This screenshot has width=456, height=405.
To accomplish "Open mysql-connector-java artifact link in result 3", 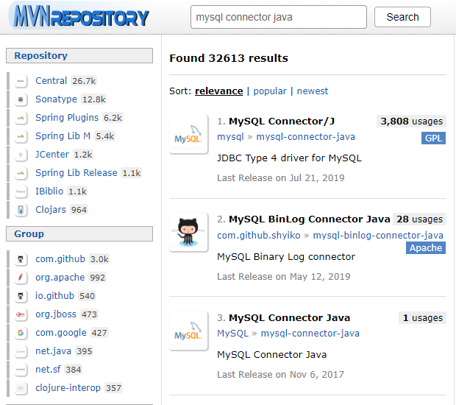I will click(x=310, y=333).
